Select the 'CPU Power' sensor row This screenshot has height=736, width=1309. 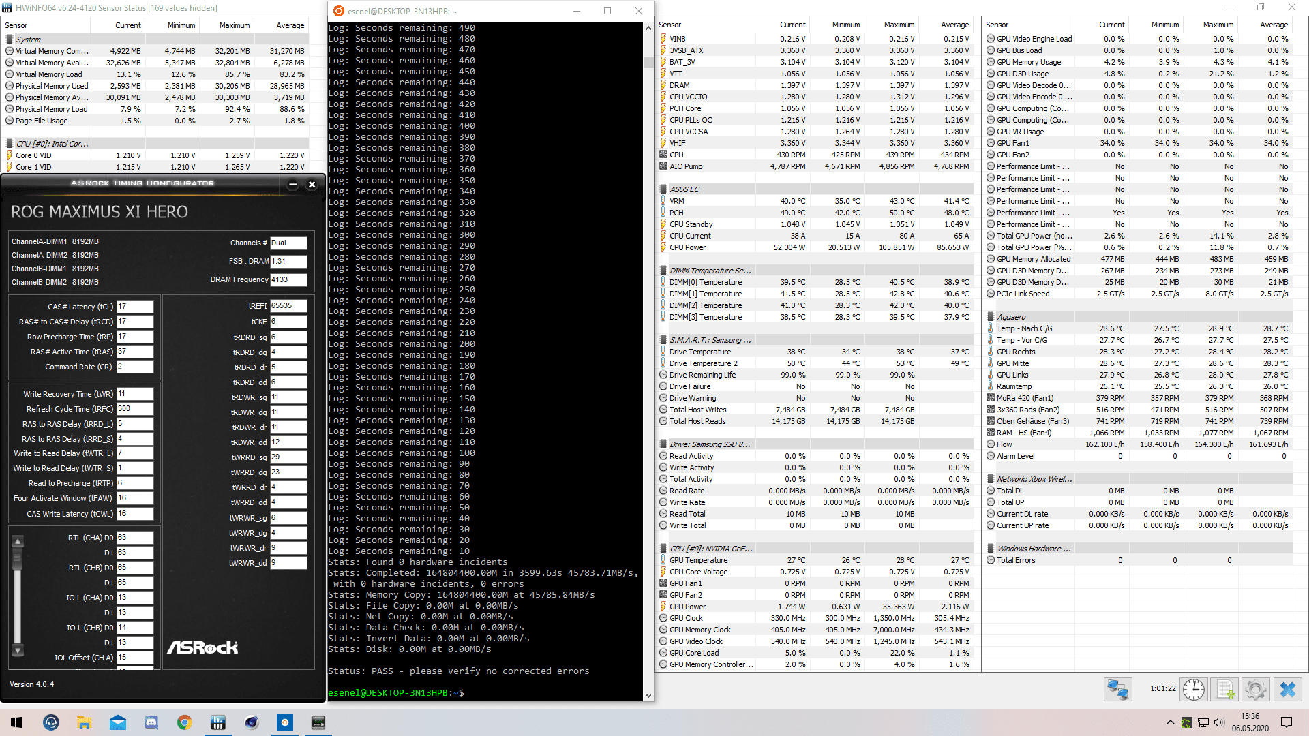(815, 247)
